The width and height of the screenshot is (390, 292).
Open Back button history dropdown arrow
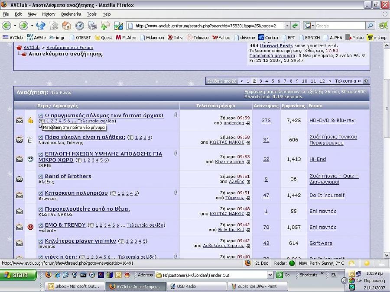(15, 26)
